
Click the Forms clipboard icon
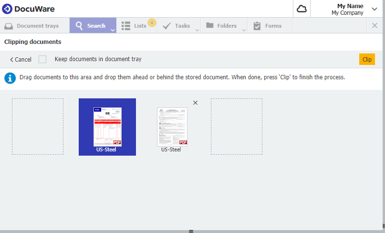pos(257,26)
